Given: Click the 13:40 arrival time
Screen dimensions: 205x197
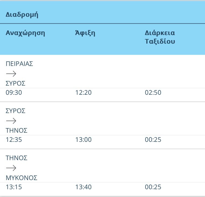Looking at the screenshot, I should [83, 187].
